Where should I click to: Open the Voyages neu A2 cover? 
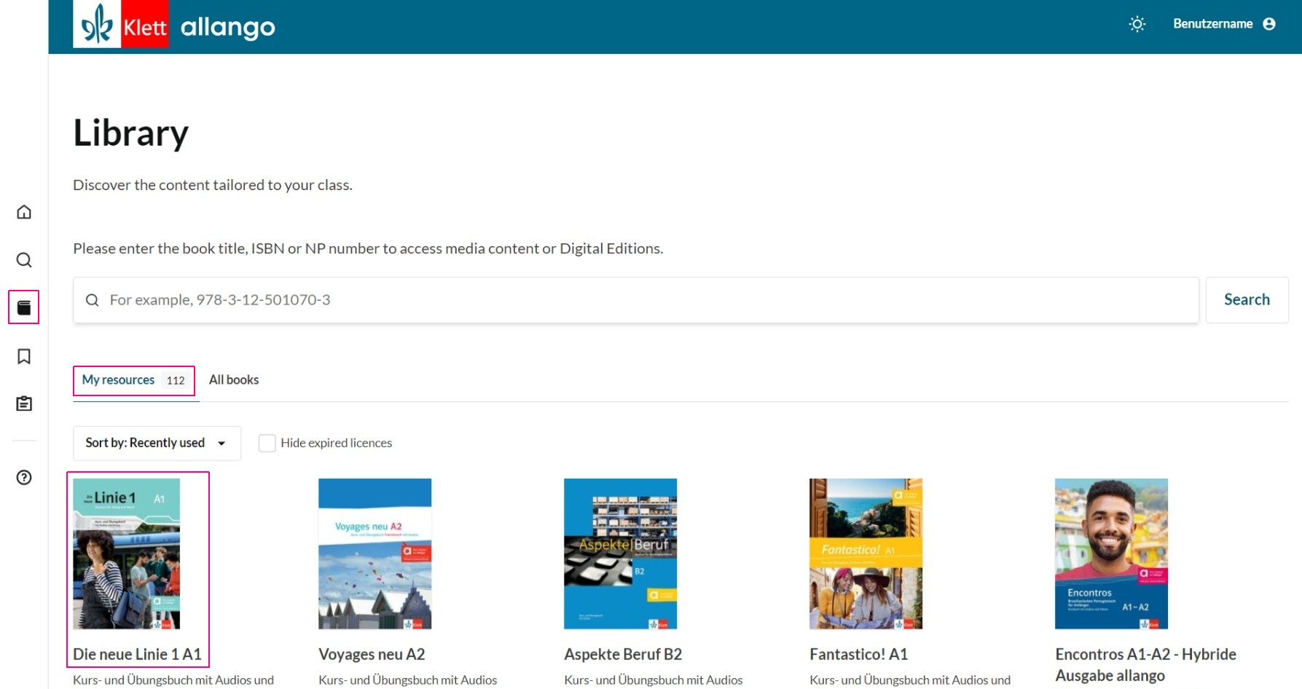[375, 554]
